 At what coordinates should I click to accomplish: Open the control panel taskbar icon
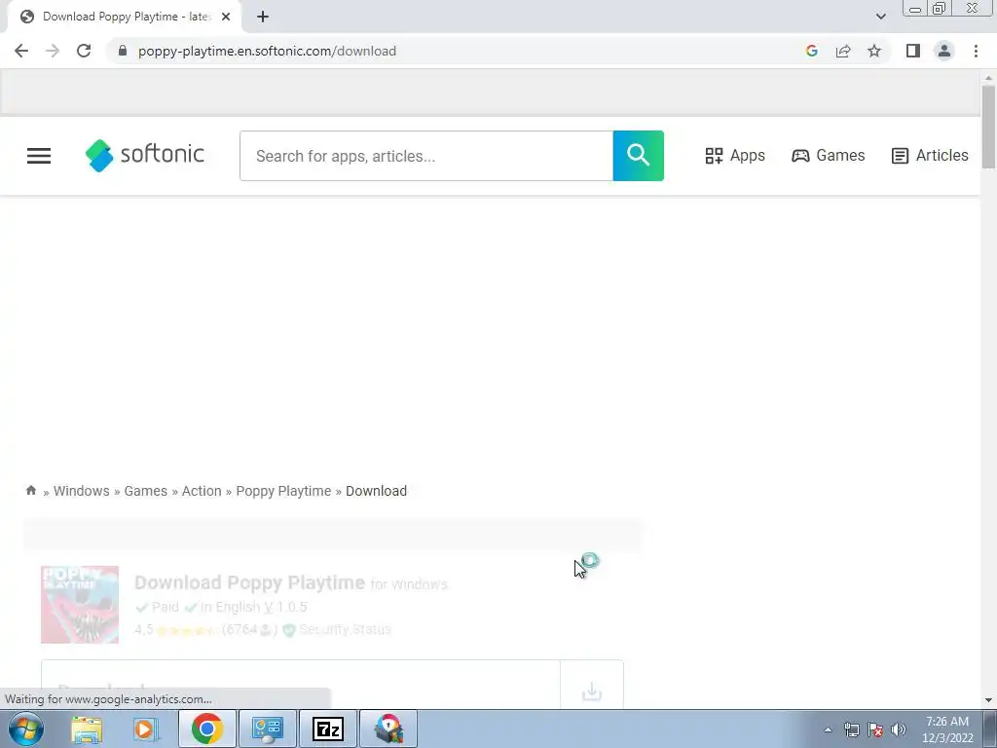(267, 729)
